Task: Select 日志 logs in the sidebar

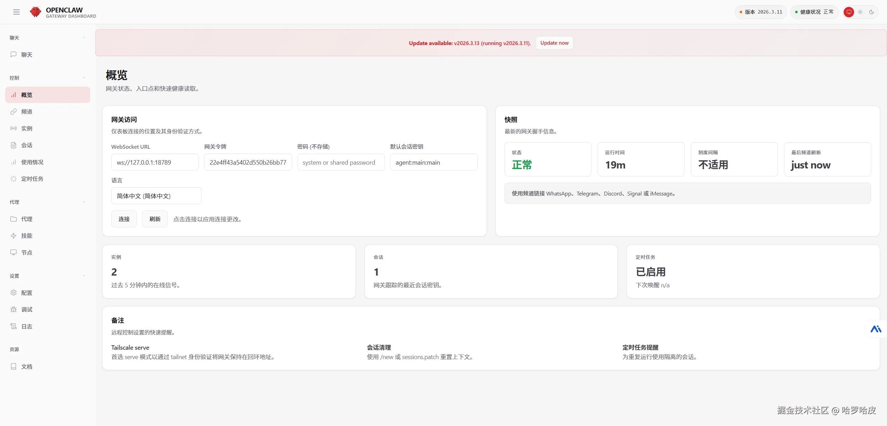Action: click(x=26, y=327)
